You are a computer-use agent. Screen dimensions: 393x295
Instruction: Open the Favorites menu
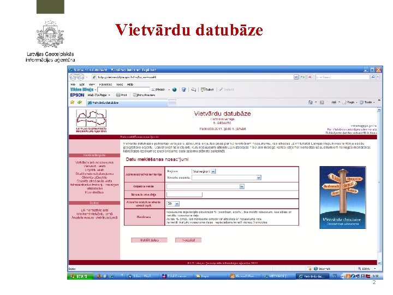(105, 85)
